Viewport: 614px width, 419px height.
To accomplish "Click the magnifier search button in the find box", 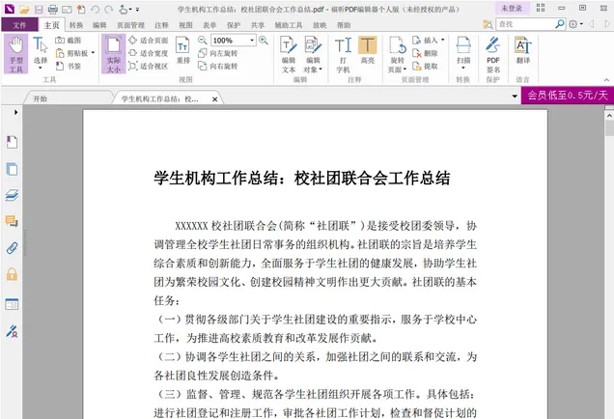I will 560,24.
